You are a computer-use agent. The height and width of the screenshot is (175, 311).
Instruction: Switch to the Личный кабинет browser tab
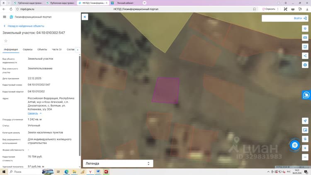(x=125, y=3)
